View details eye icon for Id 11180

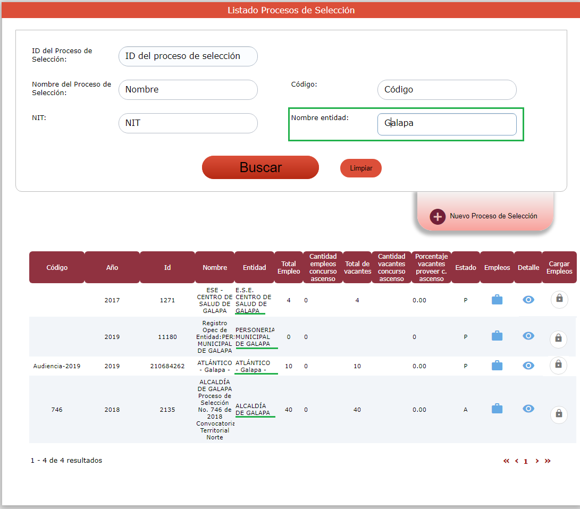click(x=528, y=336)
